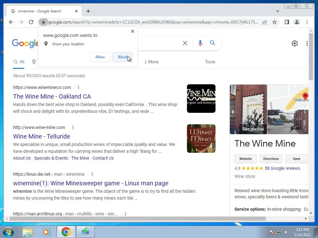The image size is (318, 238).
Task: Click the Maps pin tab icon
Action: click(34, 62)
